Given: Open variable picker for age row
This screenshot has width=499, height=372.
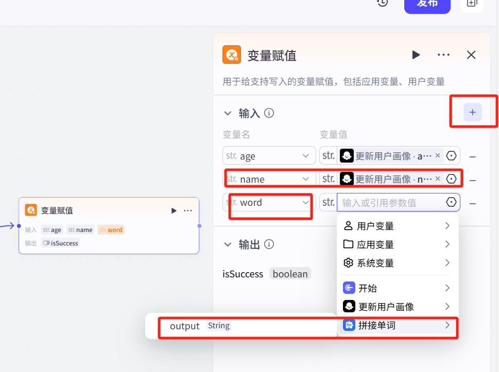Looking at the screenshot, I should click(x=451, y=156).
